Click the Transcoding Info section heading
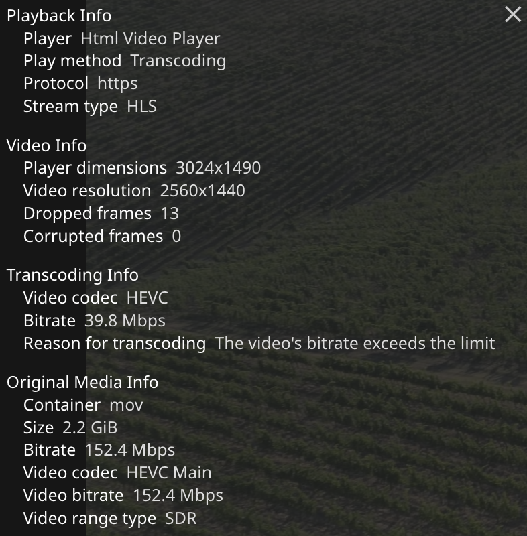Viewport: 527px width, 536px height. click(72, 275)
